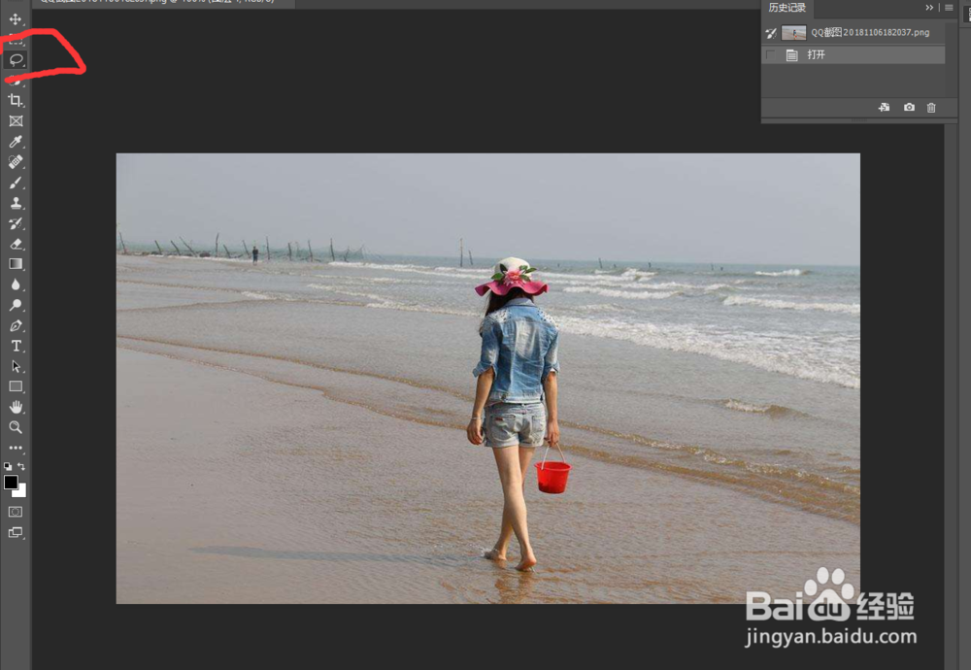Select the Brush tool
This screenshot has height=670, width=971.
[x=15, y=183]
